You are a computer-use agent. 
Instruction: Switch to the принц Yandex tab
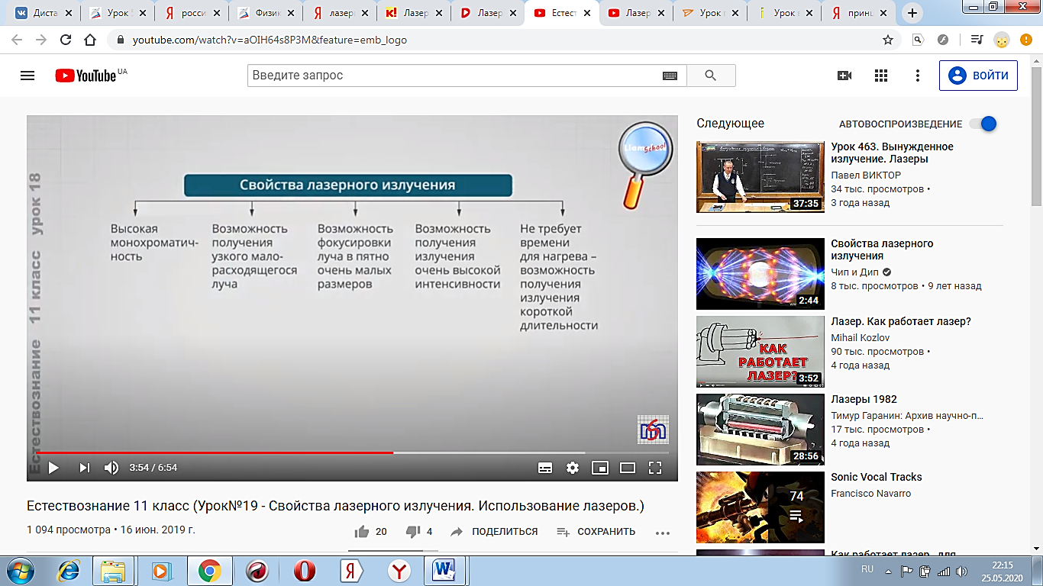[859, 13]
